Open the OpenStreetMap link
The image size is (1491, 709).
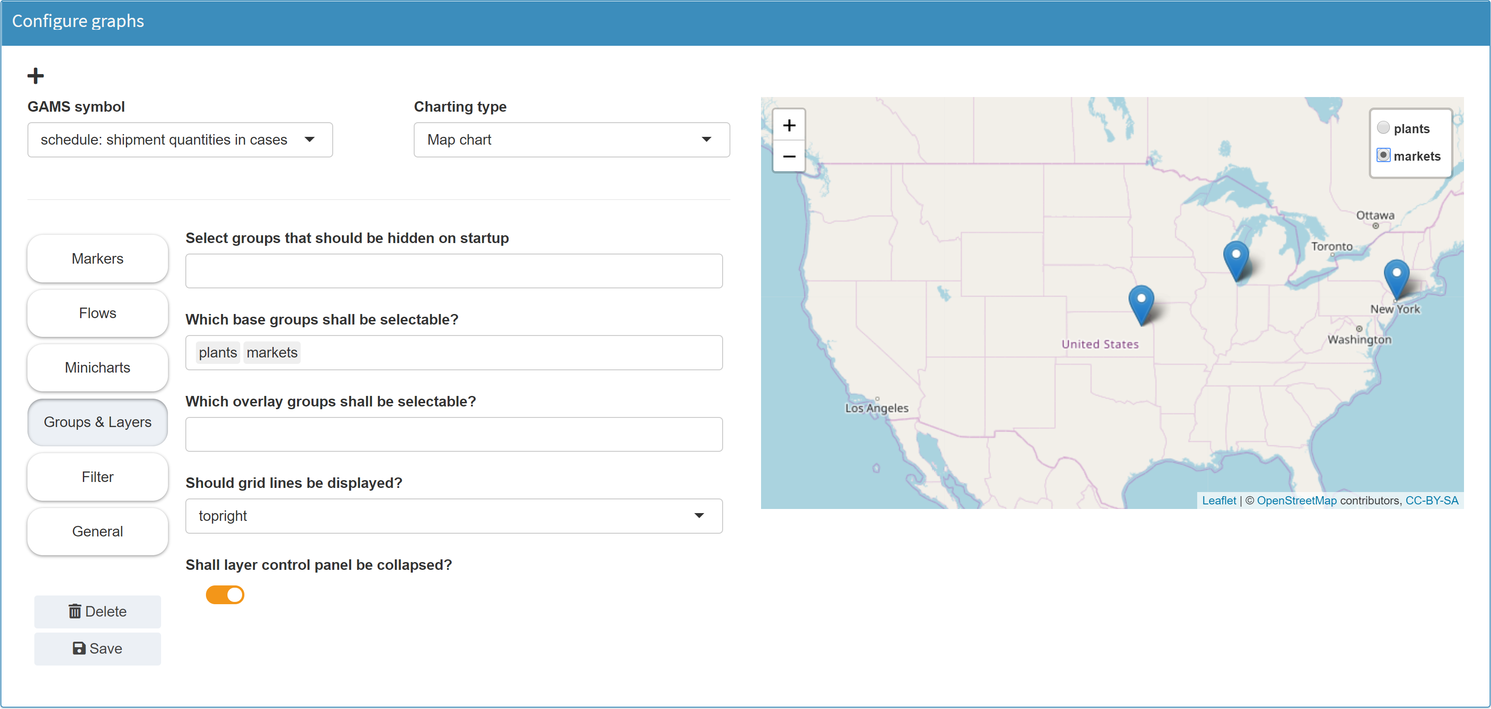1297,500
